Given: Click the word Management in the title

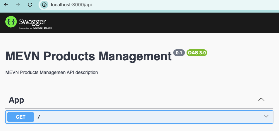Looking at the screenshot, I should 135,56.
